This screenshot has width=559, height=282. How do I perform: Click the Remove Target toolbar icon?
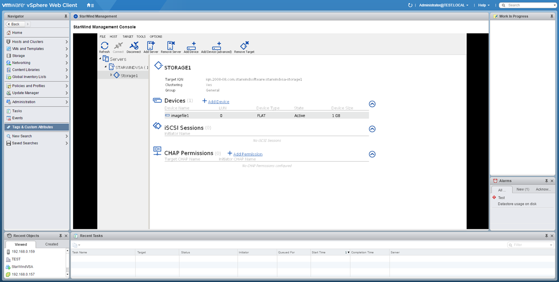pos(244,46)
